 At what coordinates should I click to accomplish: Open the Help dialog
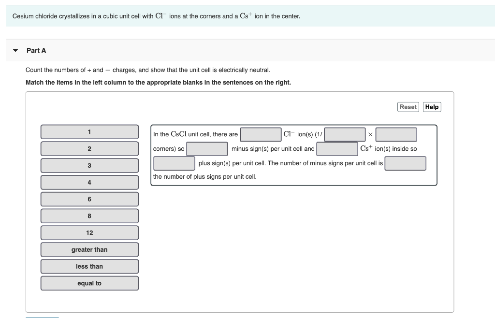(x=432, y=107)
